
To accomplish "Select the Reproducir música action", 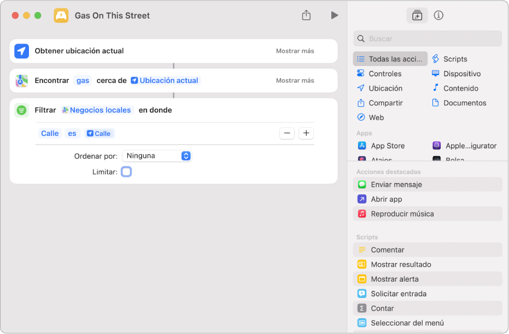I will 428,214.
